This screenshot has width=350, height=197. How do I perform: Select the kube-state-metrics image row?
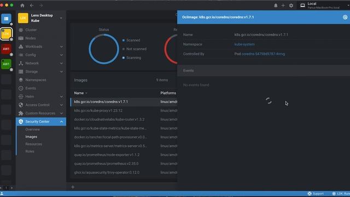tap(124, 128)
